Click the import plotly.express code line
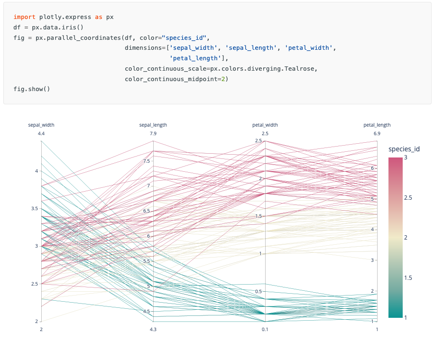This screenshot has height=342, width=434. [x=64, y=17]
